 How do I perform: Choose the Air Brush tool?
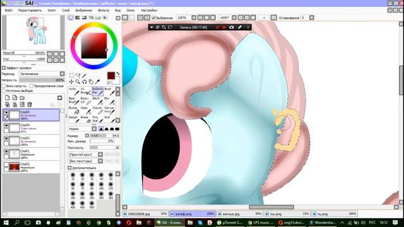point(86,91)
